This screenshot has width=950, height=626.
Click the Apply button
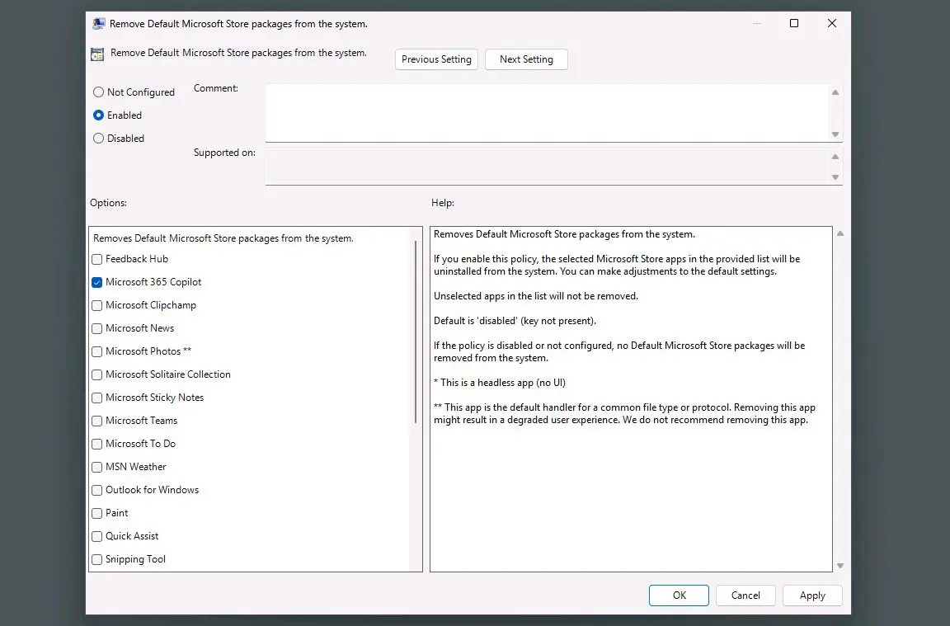pos(811,595)
